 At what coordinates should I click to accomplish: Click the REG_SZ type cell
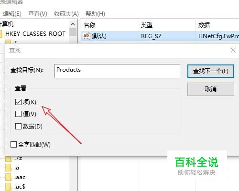pos(151,36)
